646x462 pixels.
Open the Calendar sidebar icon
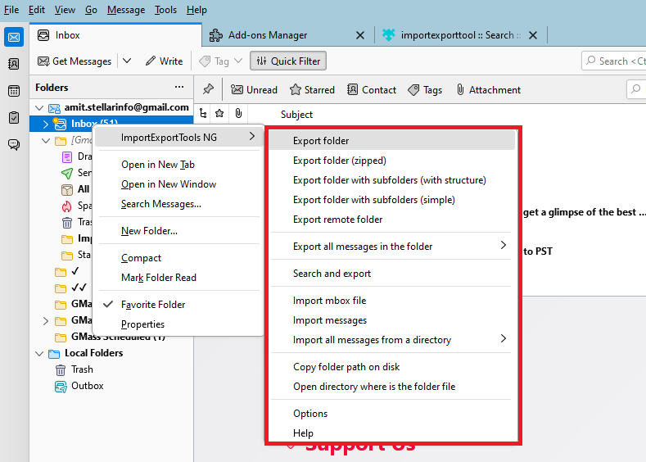point(14,91)
